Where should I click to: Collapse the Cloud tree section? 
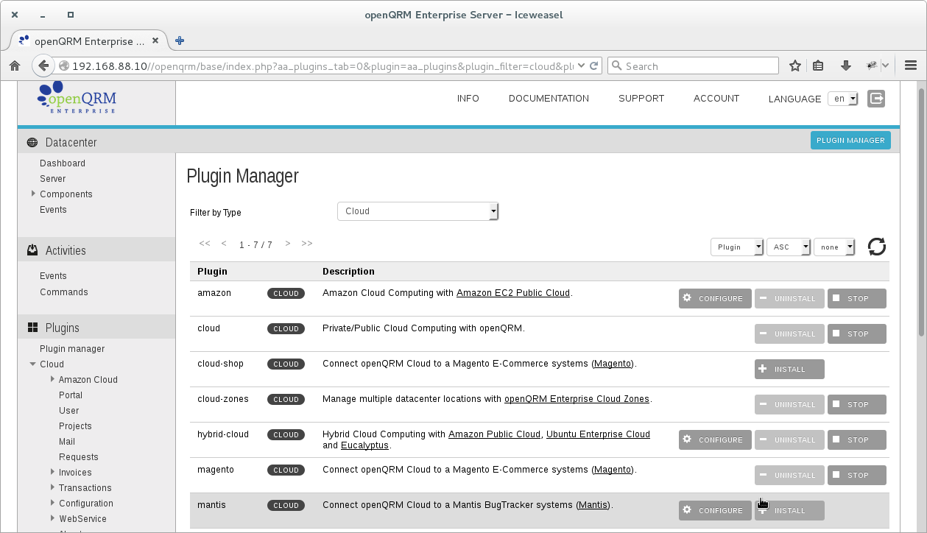pos(32,364)
